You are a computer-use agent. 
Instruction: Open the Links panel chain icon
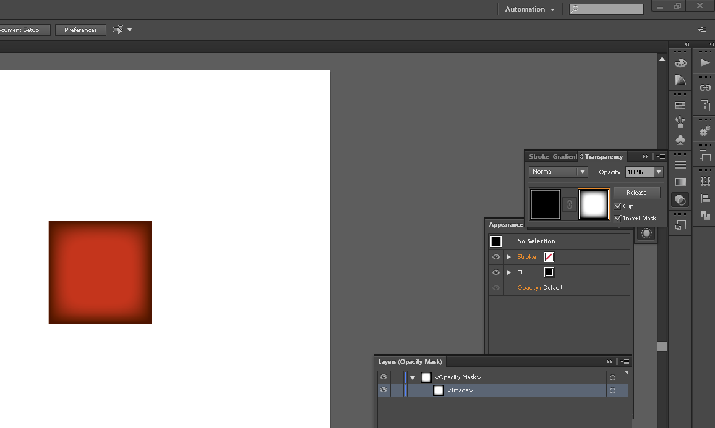[x=705, y=88]
